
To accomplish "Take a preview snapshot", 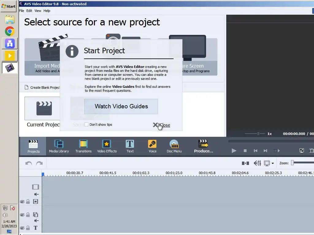I will point(312,151).
